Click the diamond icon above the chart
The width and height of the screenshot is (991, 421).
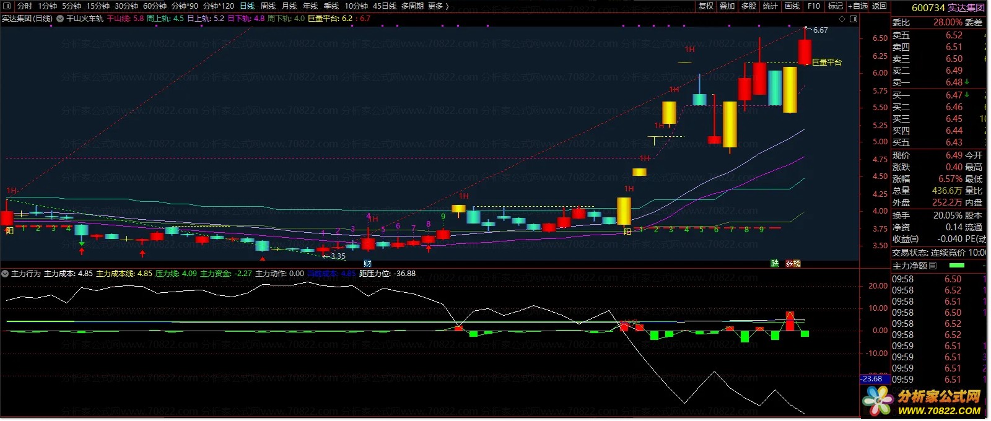(842, 19)
